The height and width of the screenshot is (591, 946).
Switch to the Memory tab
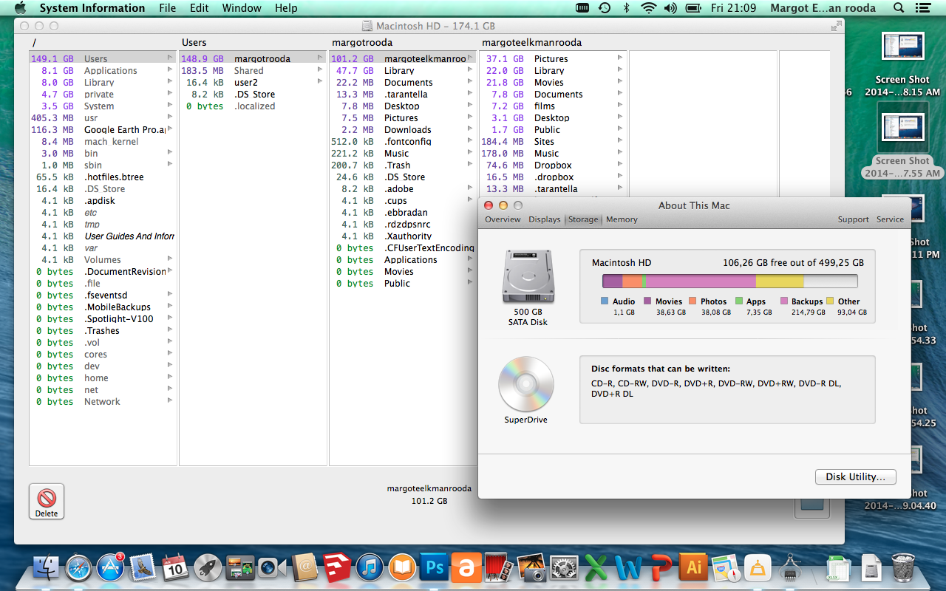coord(622,219)
